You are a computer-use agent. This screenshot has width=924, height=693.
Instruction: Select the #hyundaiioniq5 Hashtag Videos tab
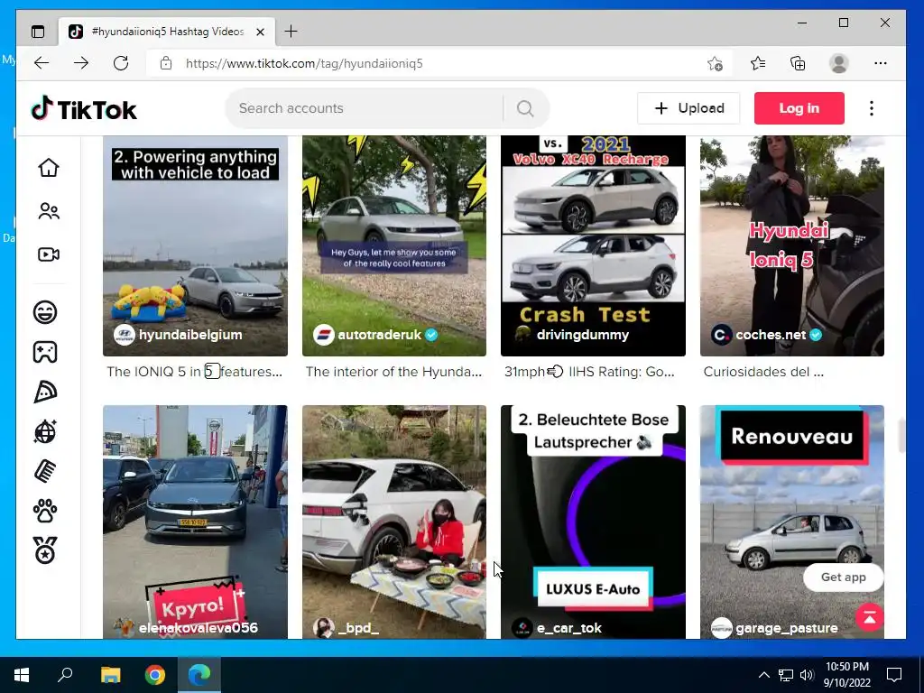pyautogui.click(x=167, y=32)
